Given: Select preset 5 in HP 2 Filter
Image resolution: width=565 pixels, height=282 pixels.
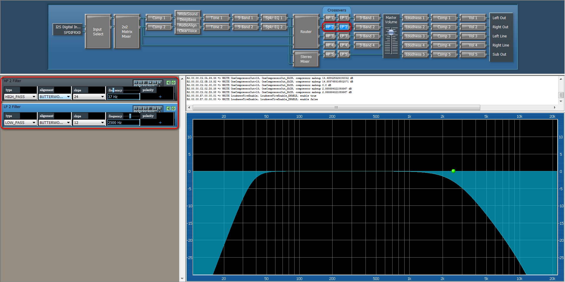Looking at the screenshot, I should click(155, 83).
